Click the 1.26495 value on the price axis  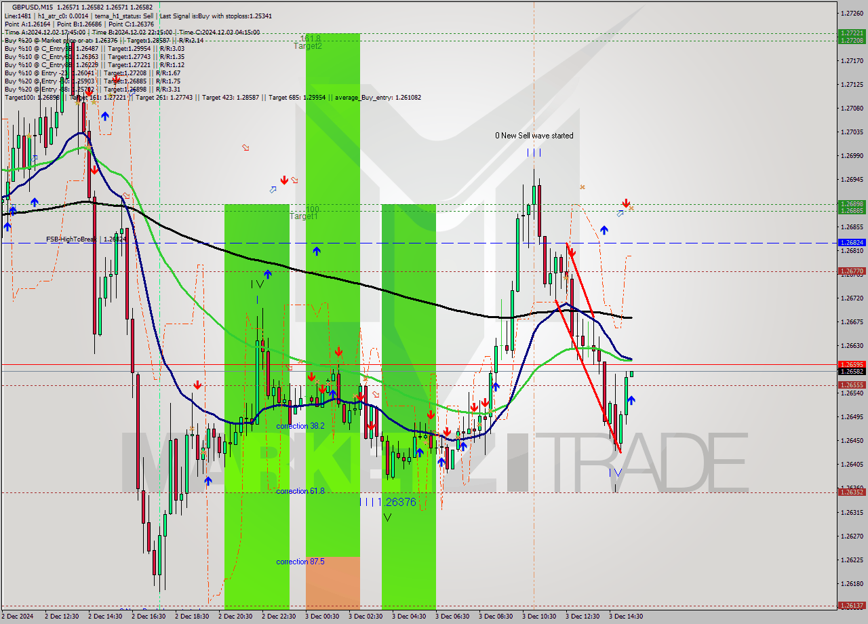pyautogui.click(x=852, y=416)
